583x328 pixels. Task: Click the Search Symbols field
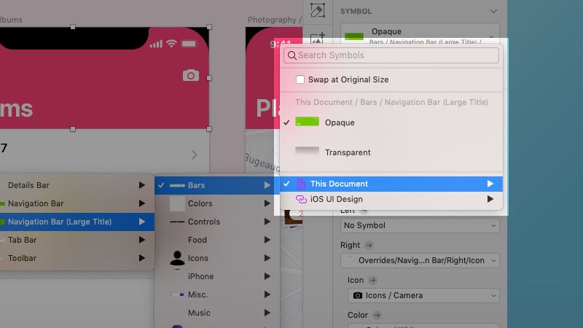391,55
